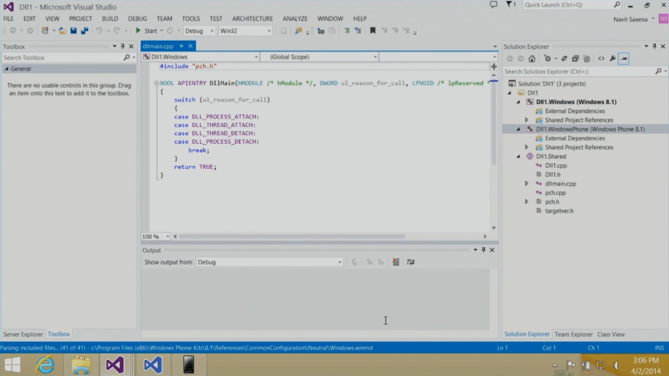Click the Solution Explorer Home icon
Screen dimensions: 669x376
click(532, 59)
